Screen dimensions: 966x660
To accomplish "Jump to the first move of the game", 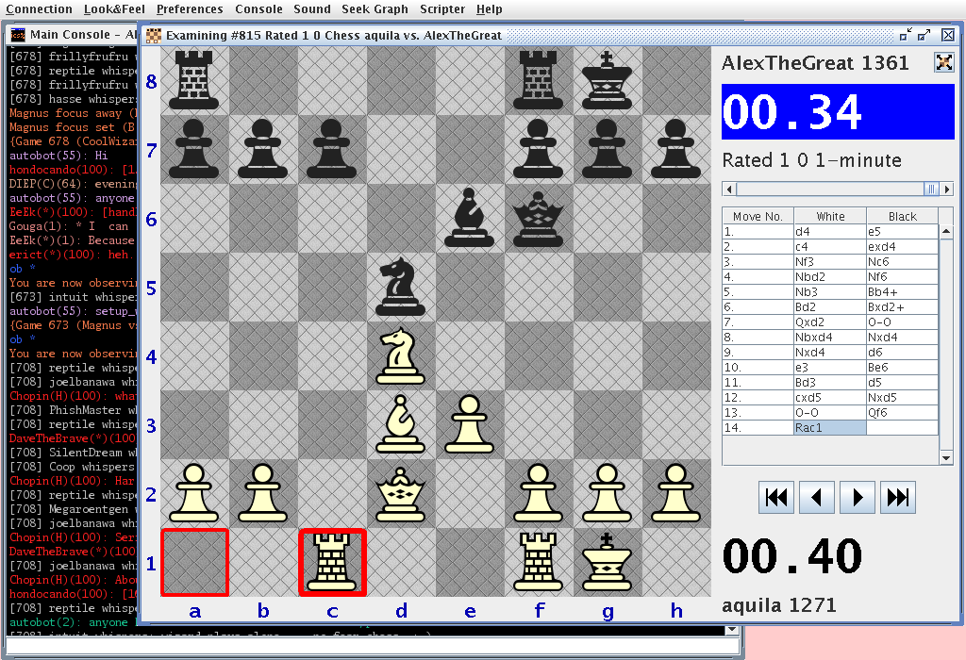I will point(776,497).
